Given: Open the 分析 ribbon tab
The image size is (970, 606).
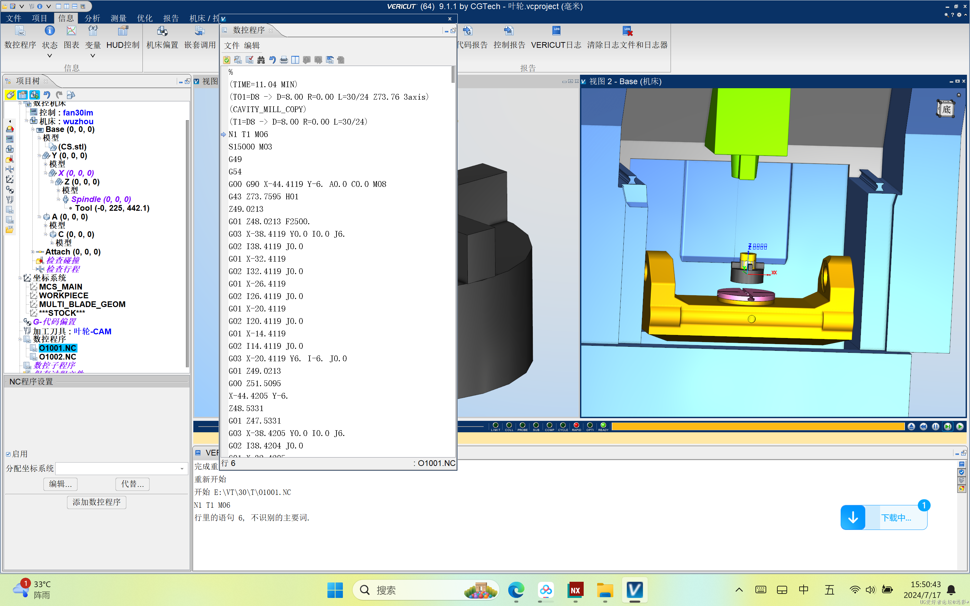Looking at the screenshot, I should click(92, 18).
